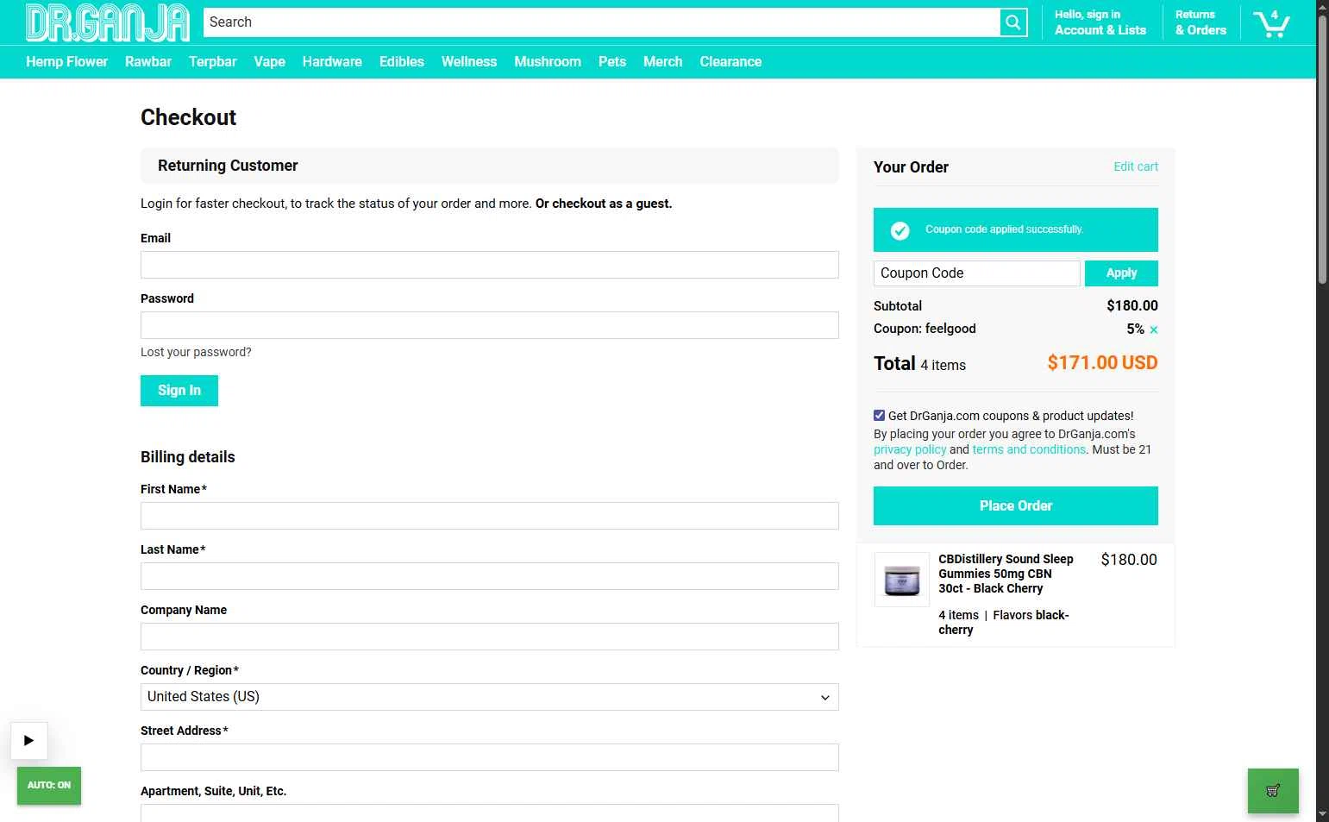1329x822 pixels.
Task: Click the Coupon Code field
Action: (x=976, y=273)
